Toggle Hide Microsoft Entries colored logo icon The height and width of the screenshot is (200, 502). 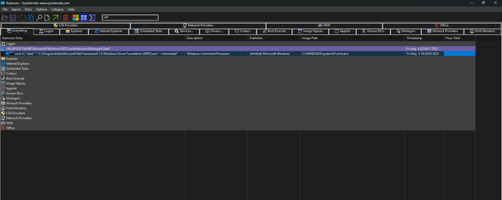pos(76,17)
